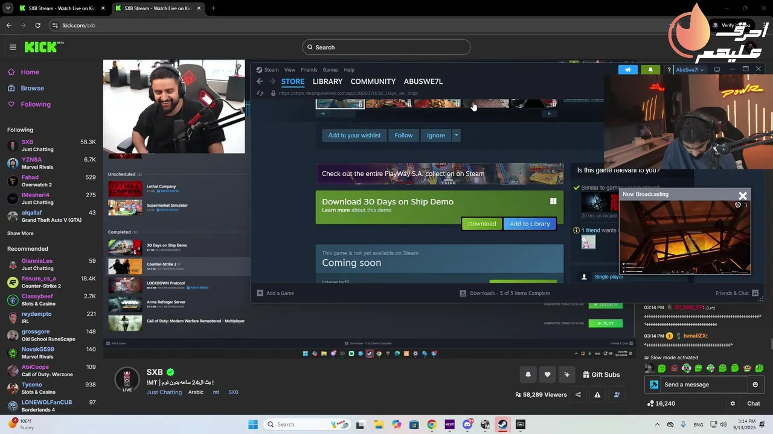Click Gift Subs button
The width and height of the screenshot is (773, 434).
(x=601, y=374)
